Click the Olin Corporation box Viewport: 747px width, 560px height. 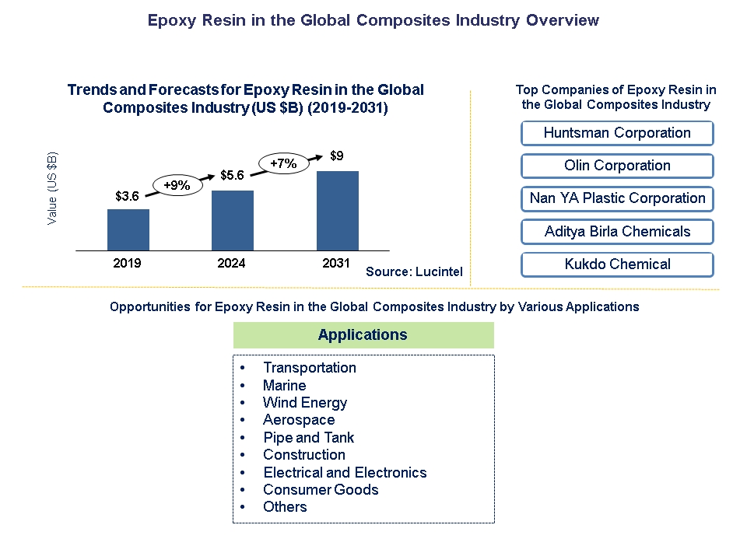(617, 166)
